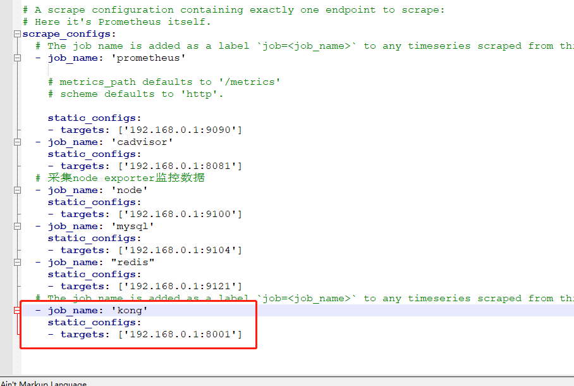Screen dimensions: 574x386
Task: Click static_configs under the node job
Action: pos(94,202)
